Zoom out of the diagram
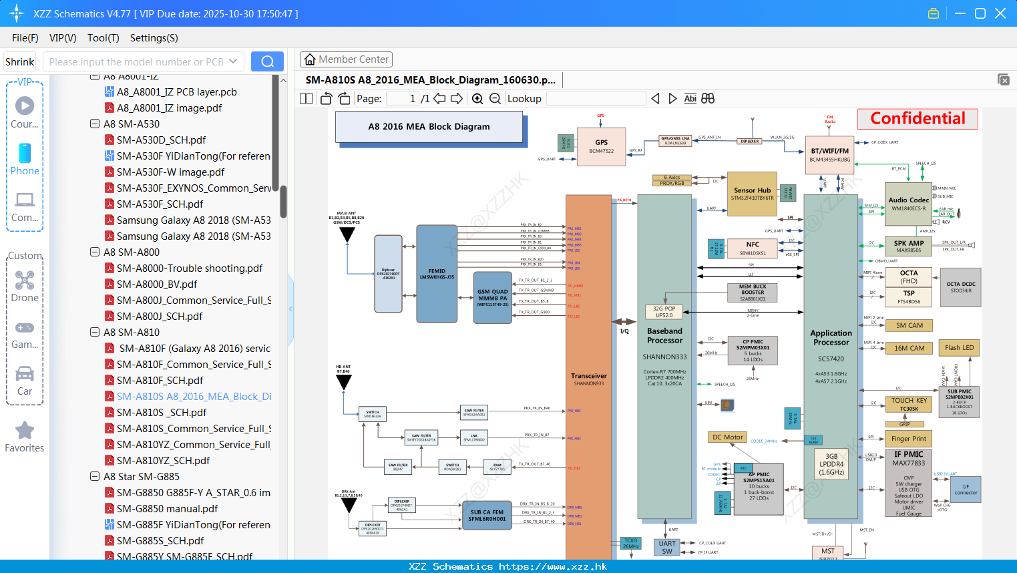The width and height of the screenshot is (1017, 573). 495,98
